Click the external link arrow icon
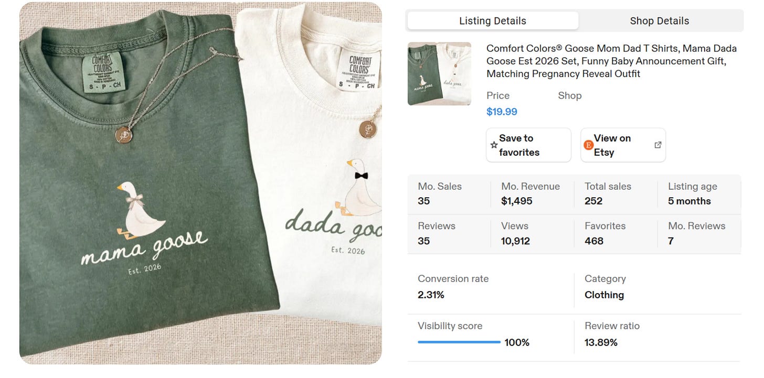The image size is (764, 378). pyautogui.click(x=658, y=145)
